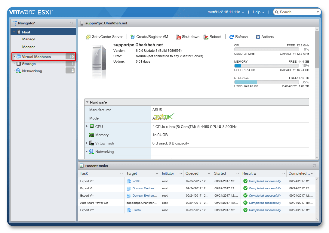This screenshot has height=233, width=329.
Task: Click the VM icon next to Elastix
Action: (129, 210)
